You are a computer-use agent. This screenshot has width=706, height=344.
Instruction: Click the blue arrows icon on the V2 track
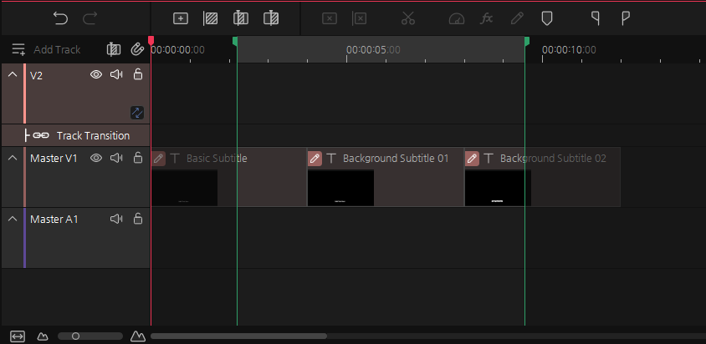[137, 112]
